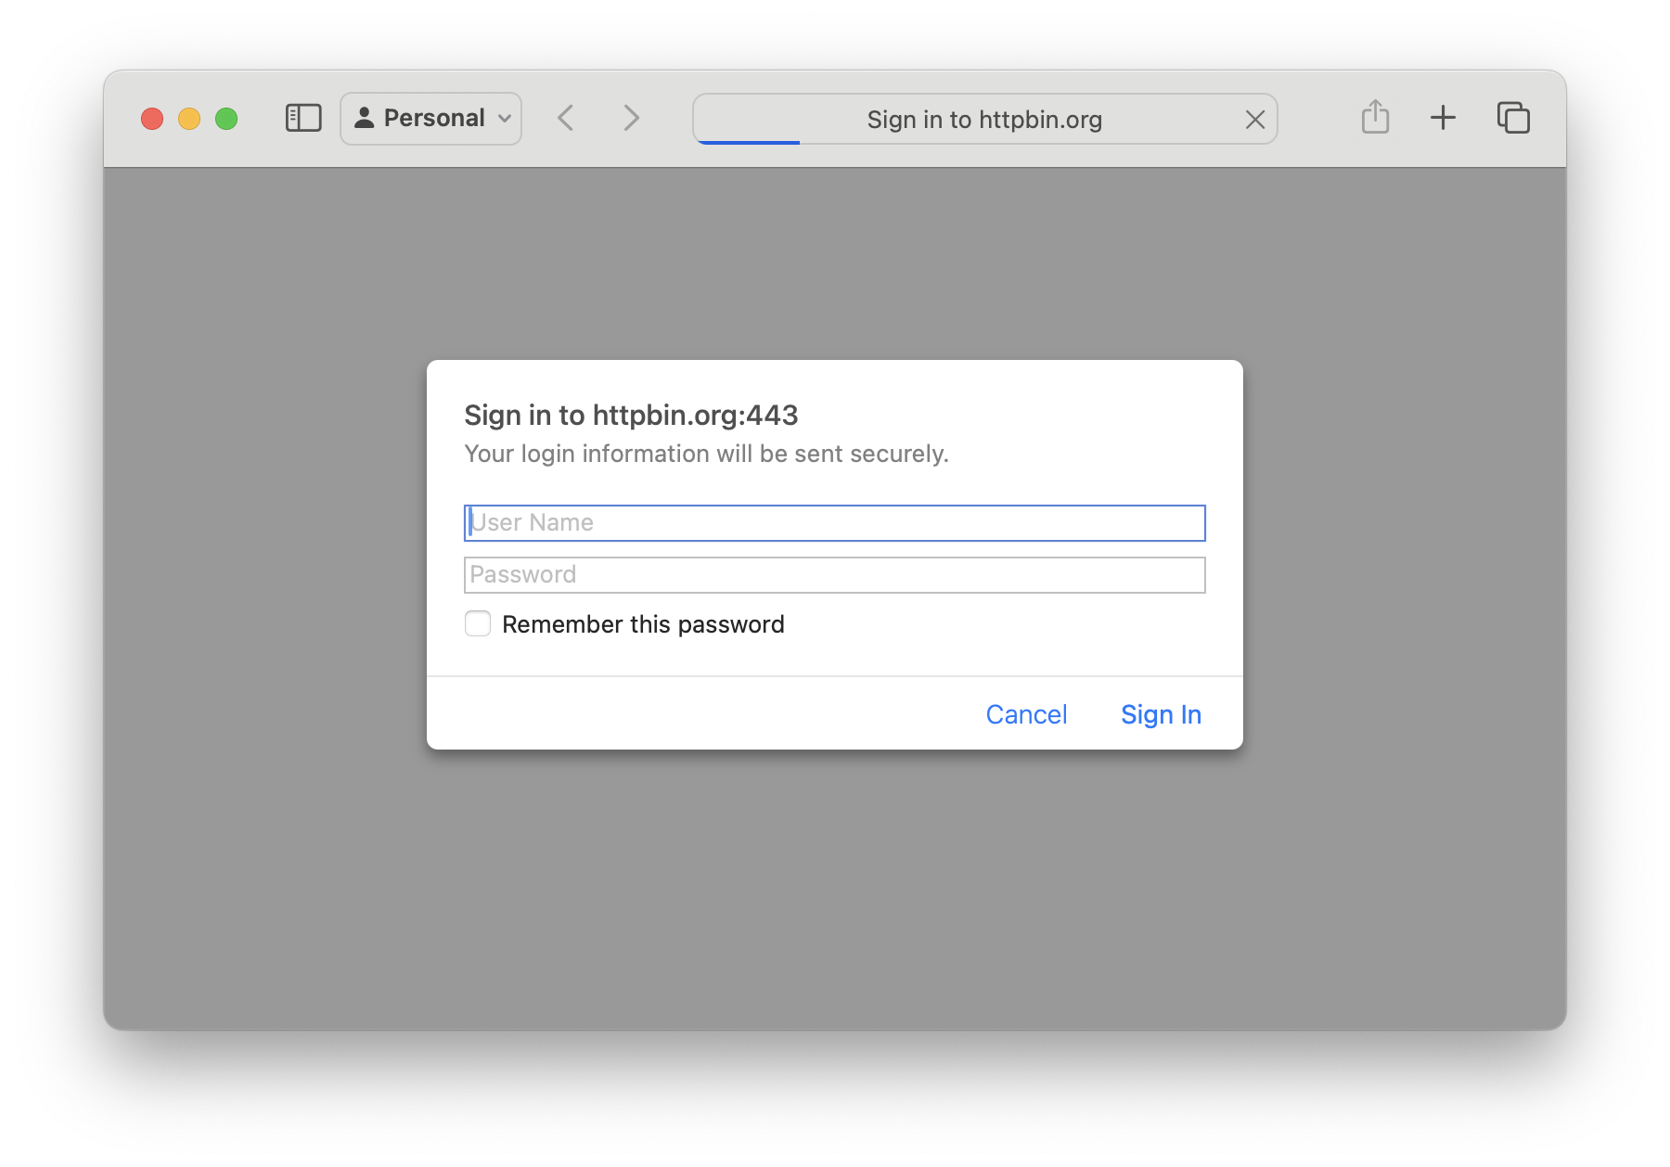Open the Share menu
This screenshot has width=1670, height=1167.
coord(1375,118)
